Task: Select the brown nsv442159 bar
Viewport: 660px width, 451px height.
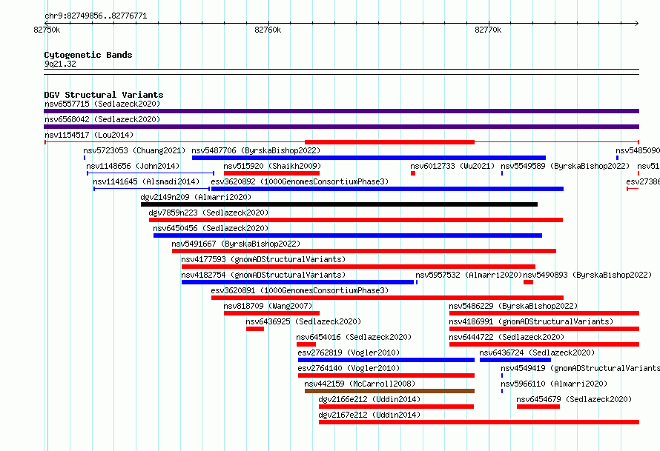Action: click(x=389, y=391)
